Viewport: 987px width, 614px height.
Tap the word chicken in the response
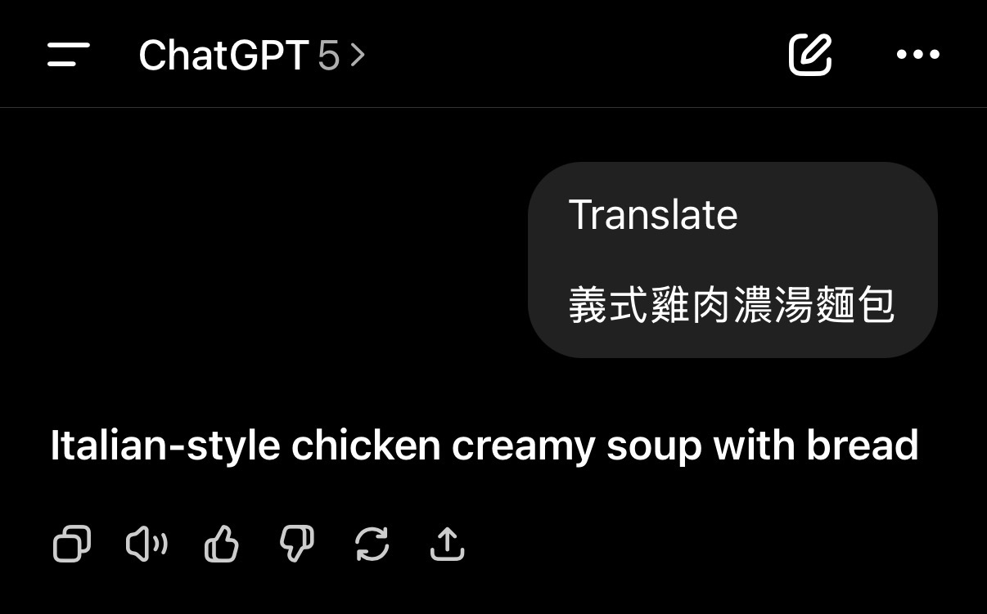[x=366, y=446]
